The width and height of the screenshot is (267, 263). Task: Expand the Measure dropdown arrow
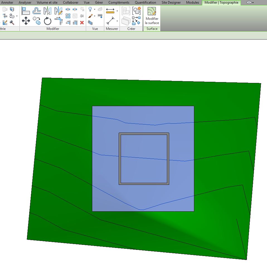(x=117, y=11)
